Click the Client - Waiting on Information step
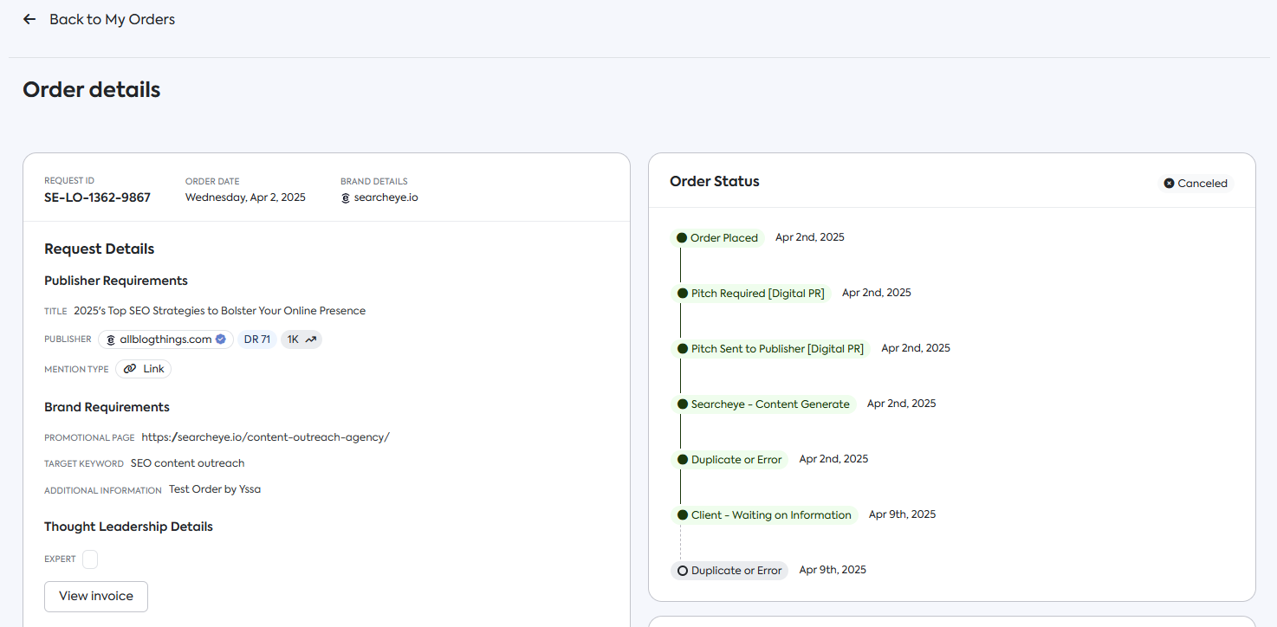This screenshot has height=627, width=1277. pos(770,515)
